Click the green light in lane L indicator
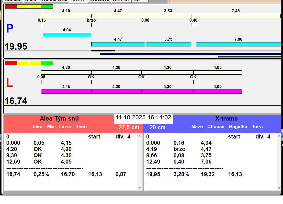Viewport: 283px width, 204px height. (x=47, y=63)
